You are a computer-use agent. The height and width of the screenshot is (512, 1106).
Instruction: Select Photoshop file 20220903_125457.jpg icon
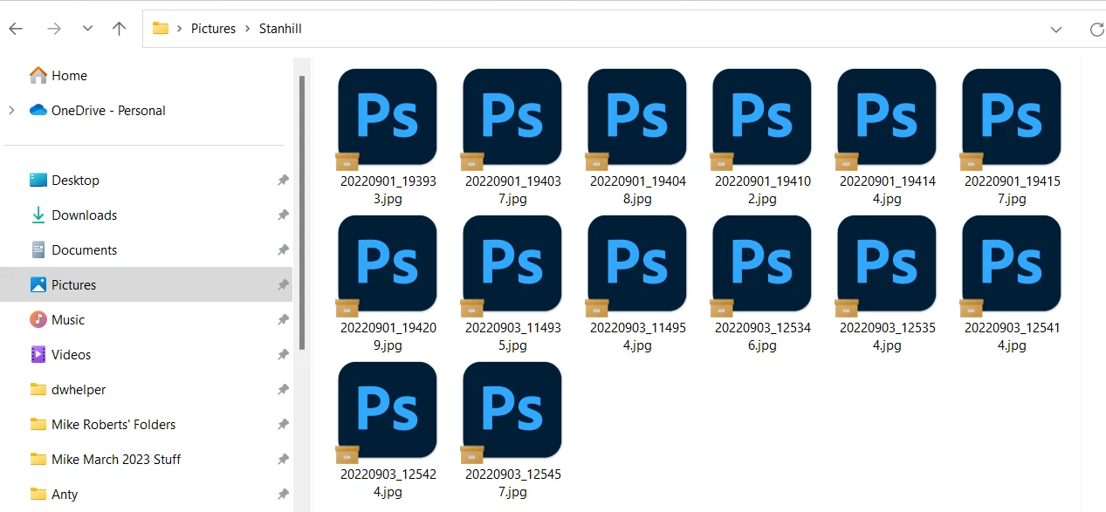(x=512, y=411)
